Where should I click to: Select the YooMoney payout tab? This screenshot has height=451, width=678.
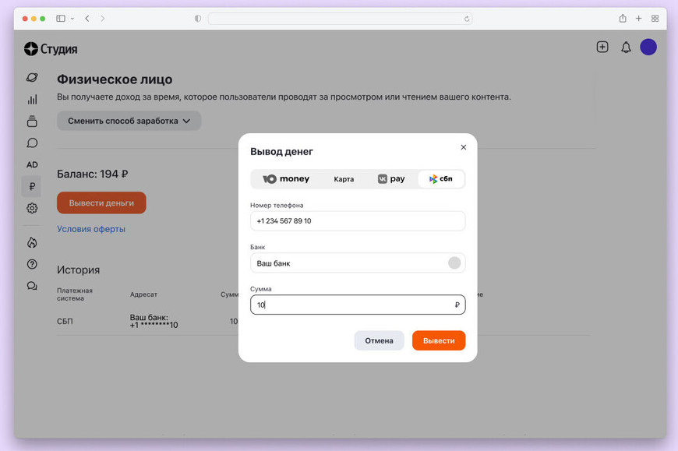point(286,179)
